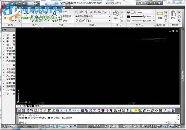Screen dimensions: 186x130
Task: Expand the 修改 (Modify) panel title
Action: (36, 25)
